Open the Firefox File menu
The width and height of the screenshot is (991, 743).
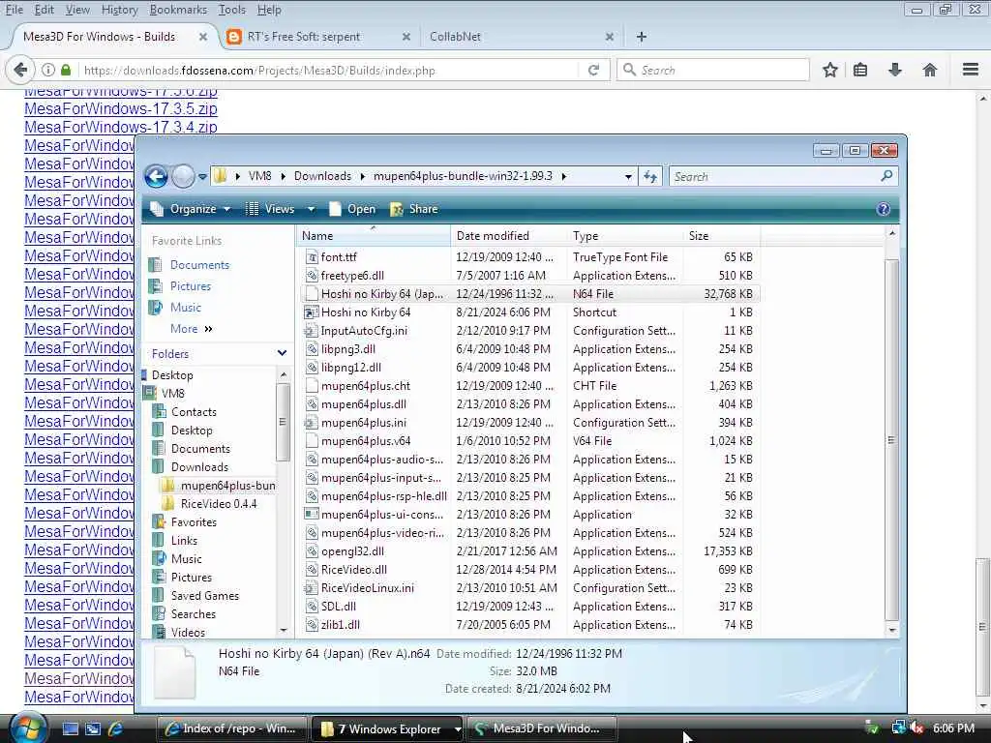click(14, 10)
